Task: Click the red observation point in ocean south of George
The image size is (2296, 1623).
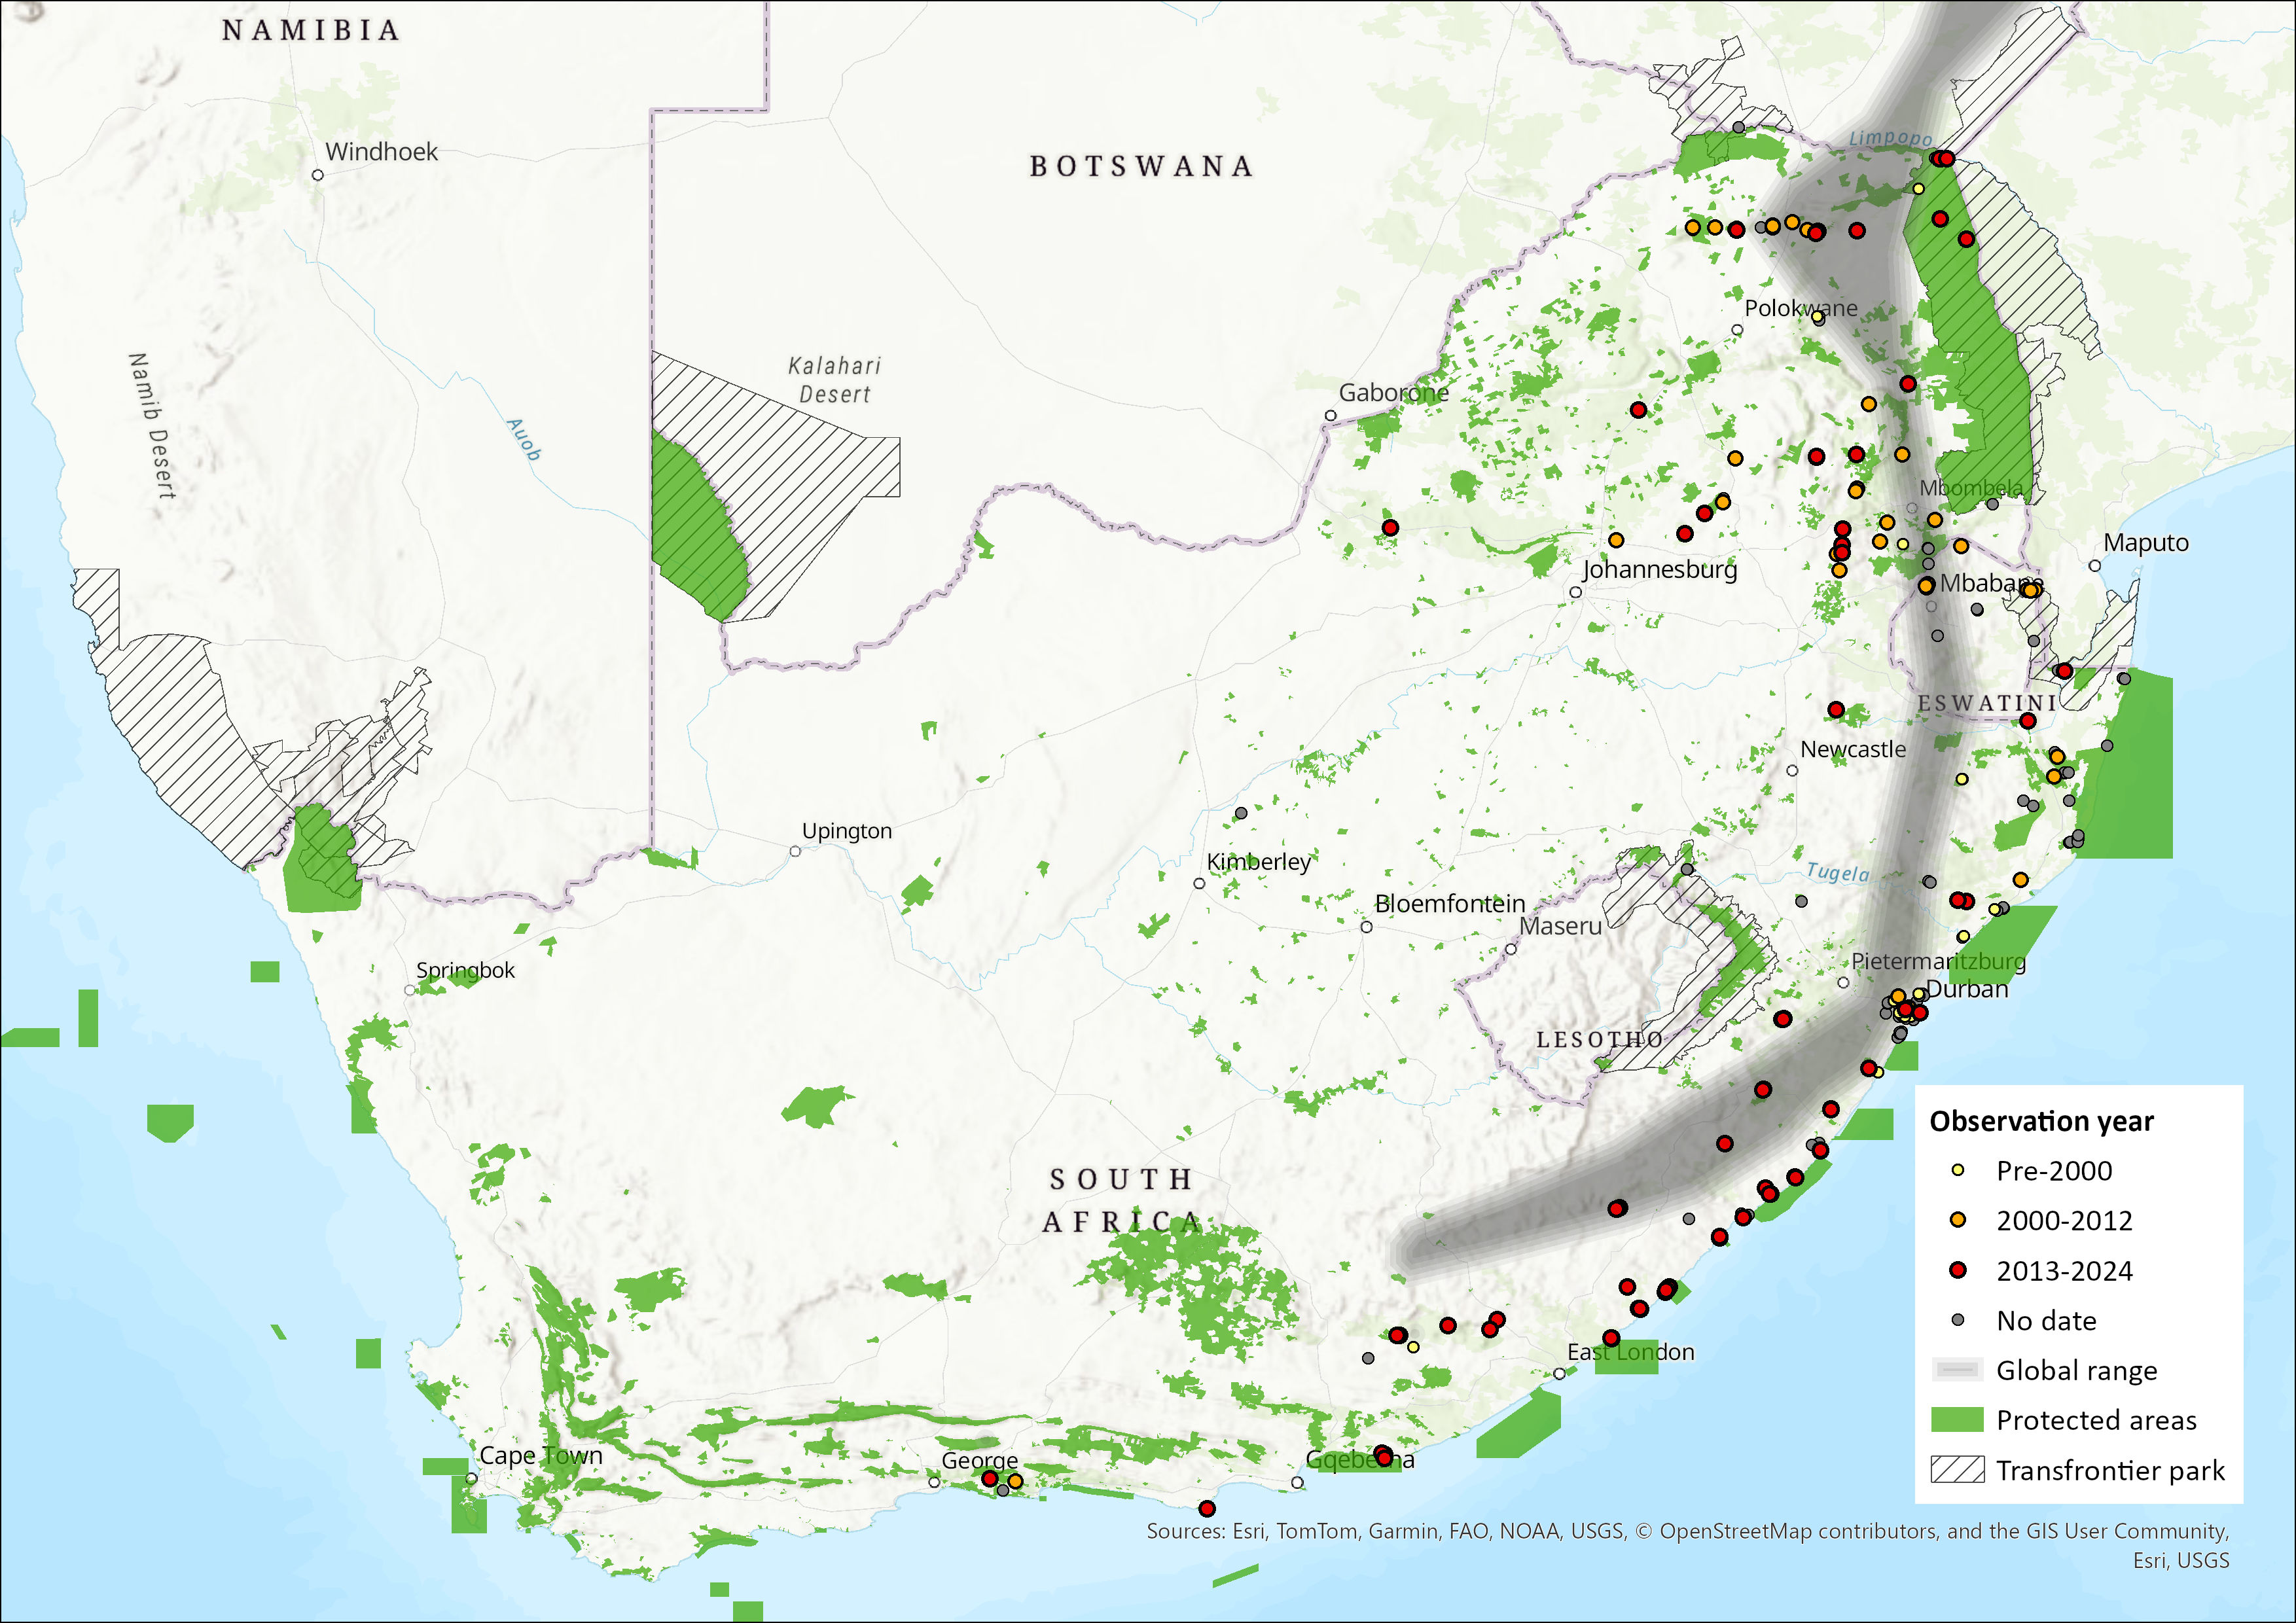Action: pyautogui.click(x=1207, y=1508)
